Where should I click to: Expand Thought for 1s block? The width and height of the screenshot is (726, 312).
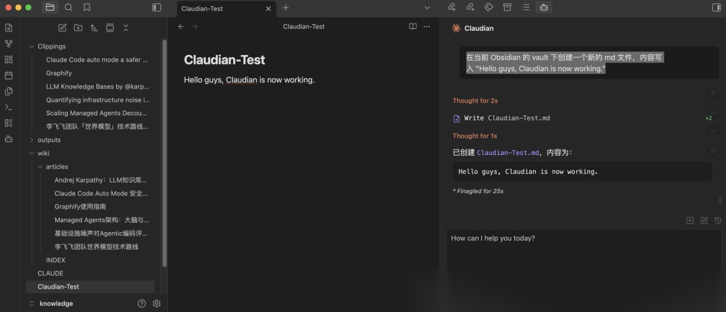click(x=475, y=136)
